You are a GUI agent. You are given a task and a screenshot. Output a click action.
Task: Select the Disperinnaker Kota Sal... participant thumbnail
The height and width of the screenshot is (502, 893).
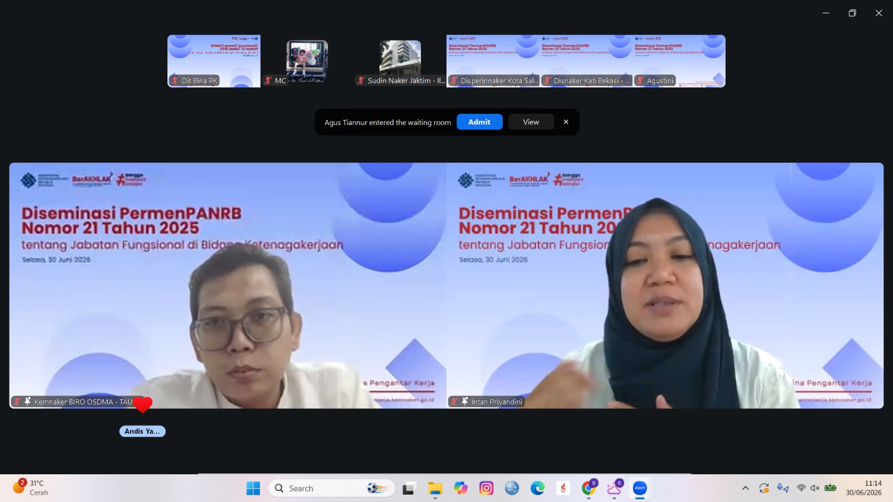click(493, 61)
